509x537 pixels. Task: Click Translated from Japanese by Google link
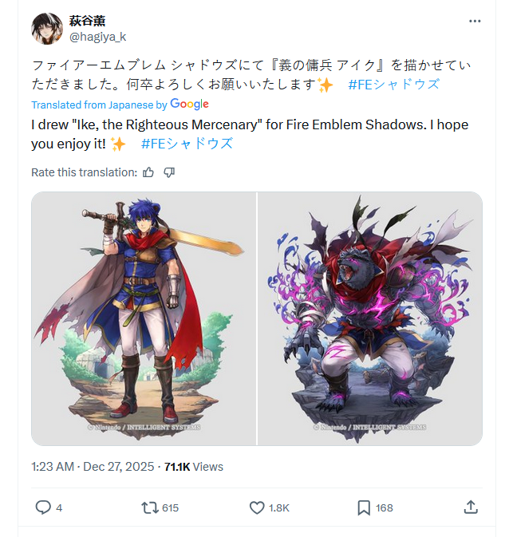click(120, 104)
